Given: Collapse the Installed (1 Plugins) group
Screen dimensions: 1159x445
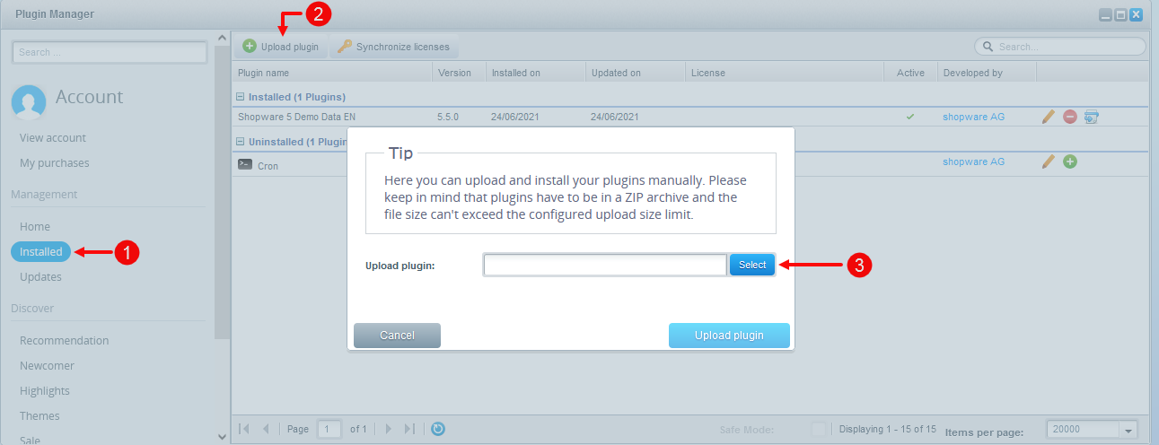Looking at the screenshot, I should [x=240, y=97].
